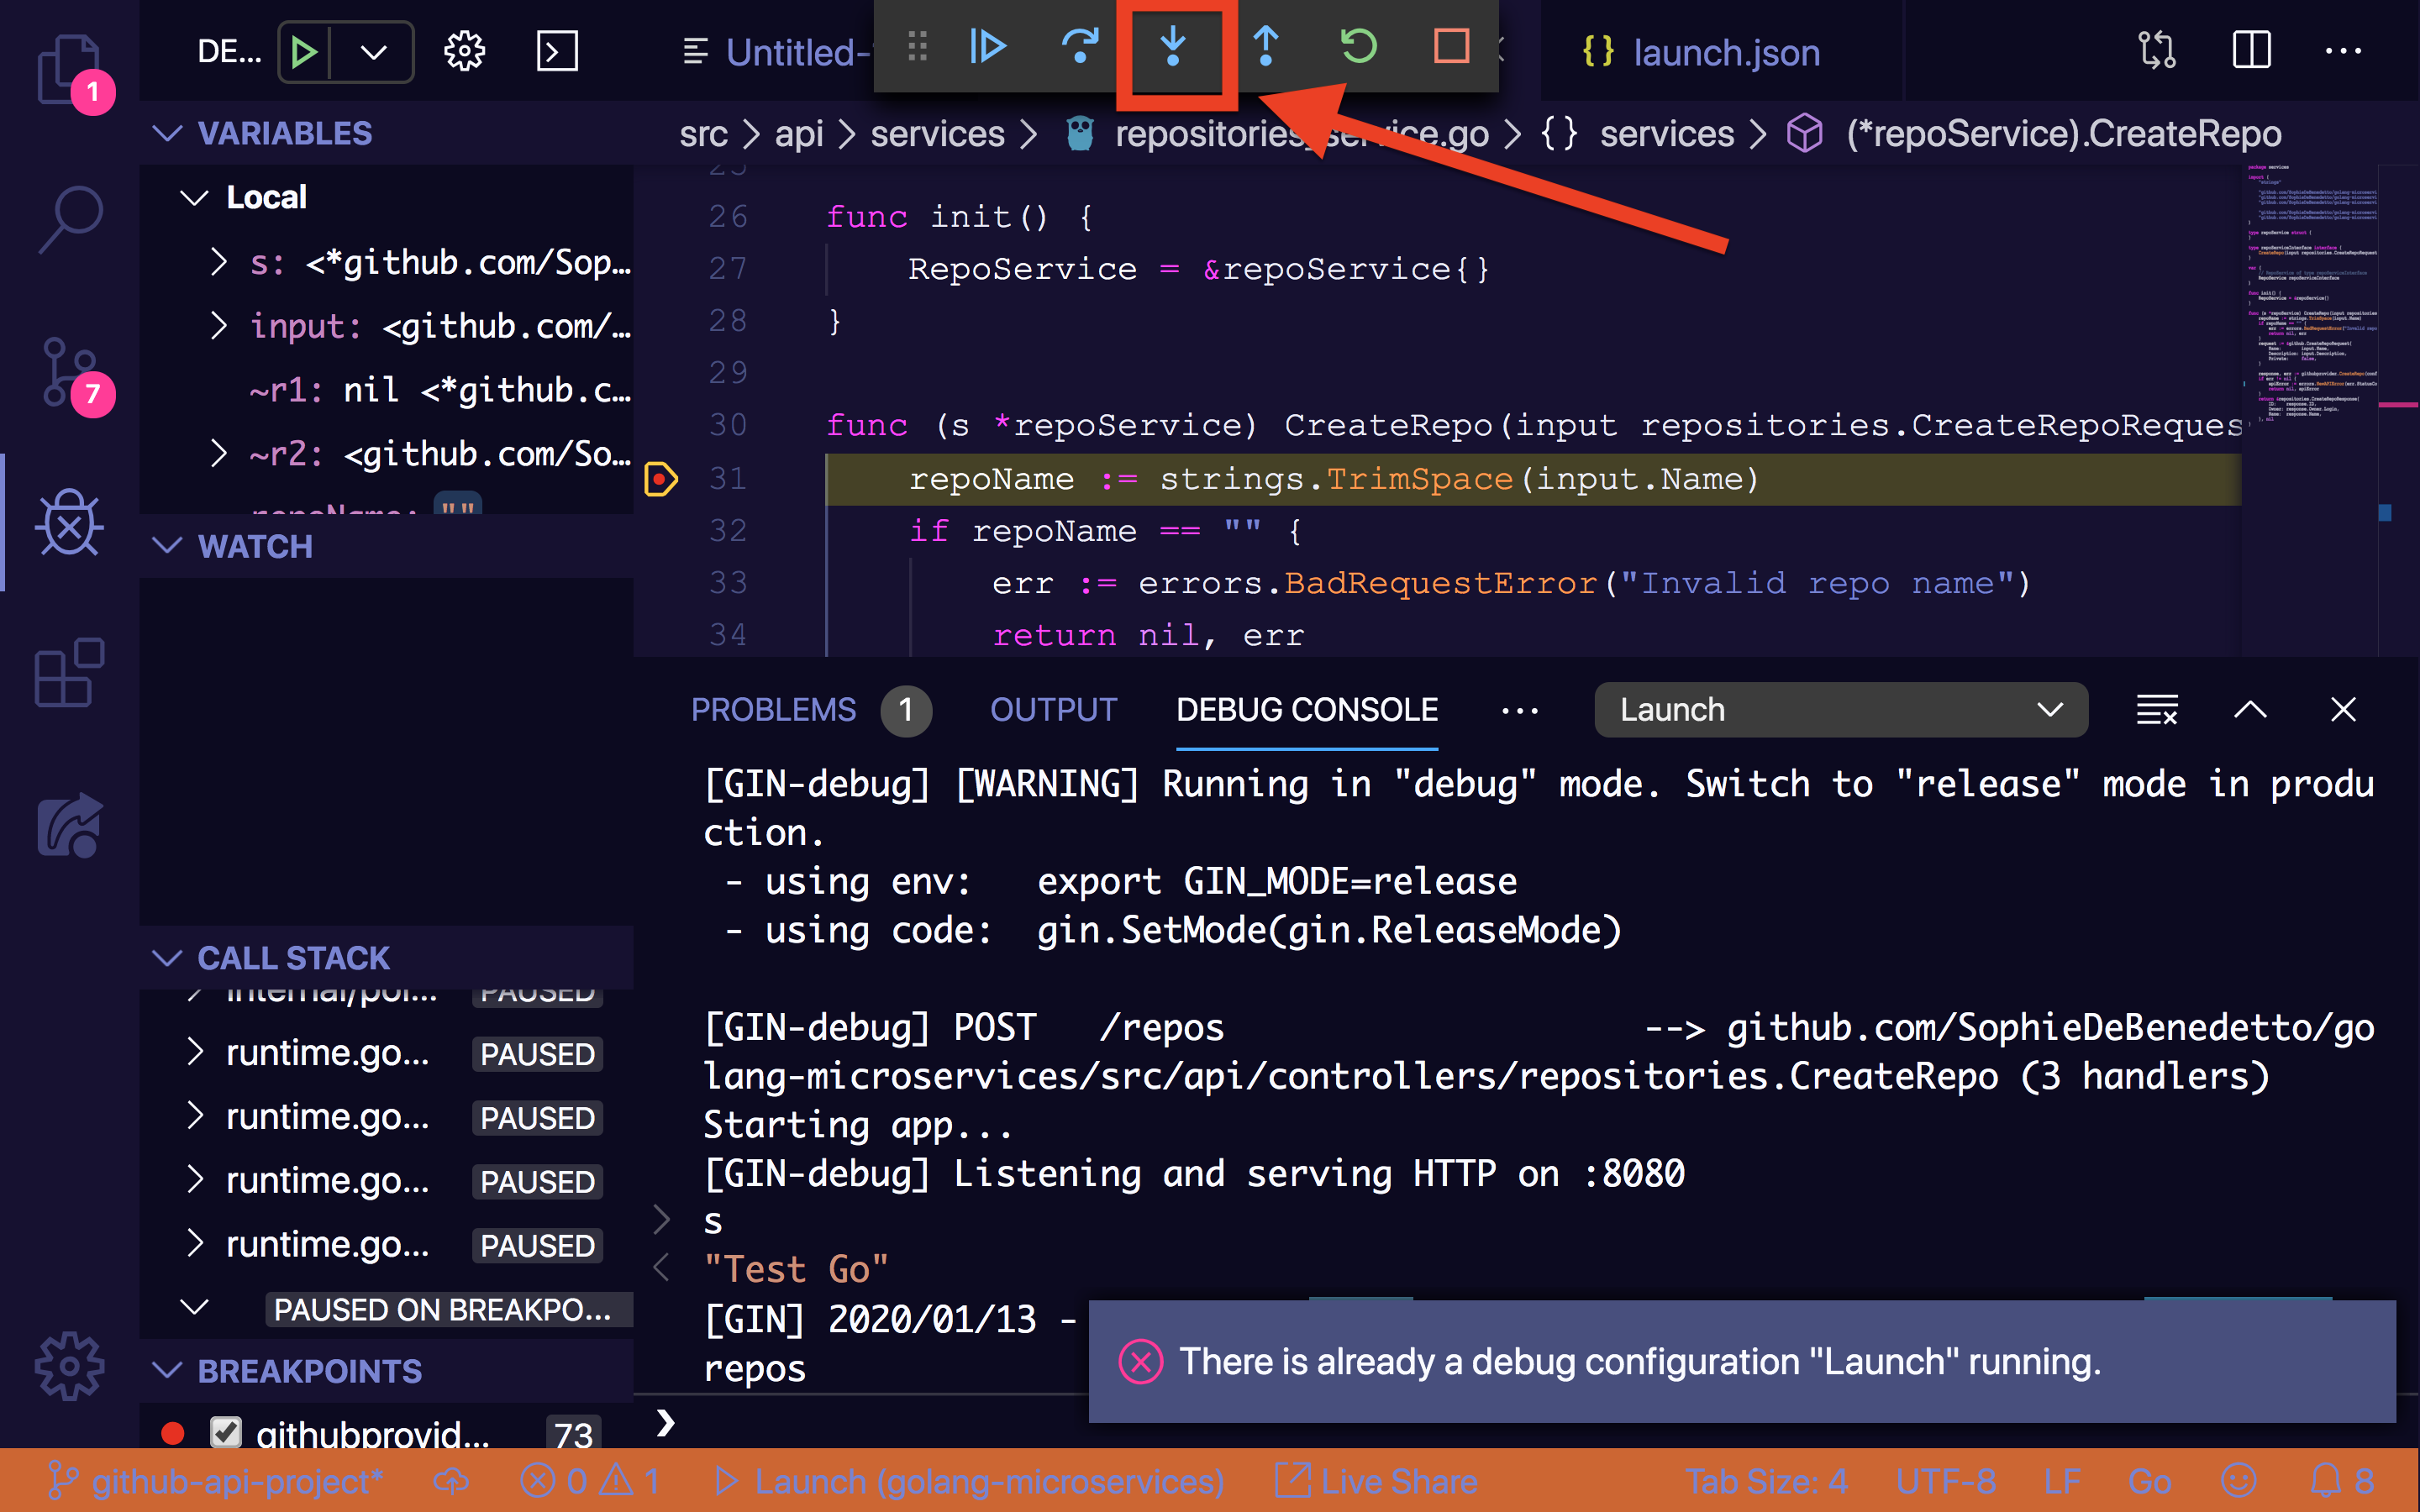Image resolution: width=2420 pixels, height=1512 pixels.
Task: Open the Extensions view icon
Action: [x=70, y=672]
